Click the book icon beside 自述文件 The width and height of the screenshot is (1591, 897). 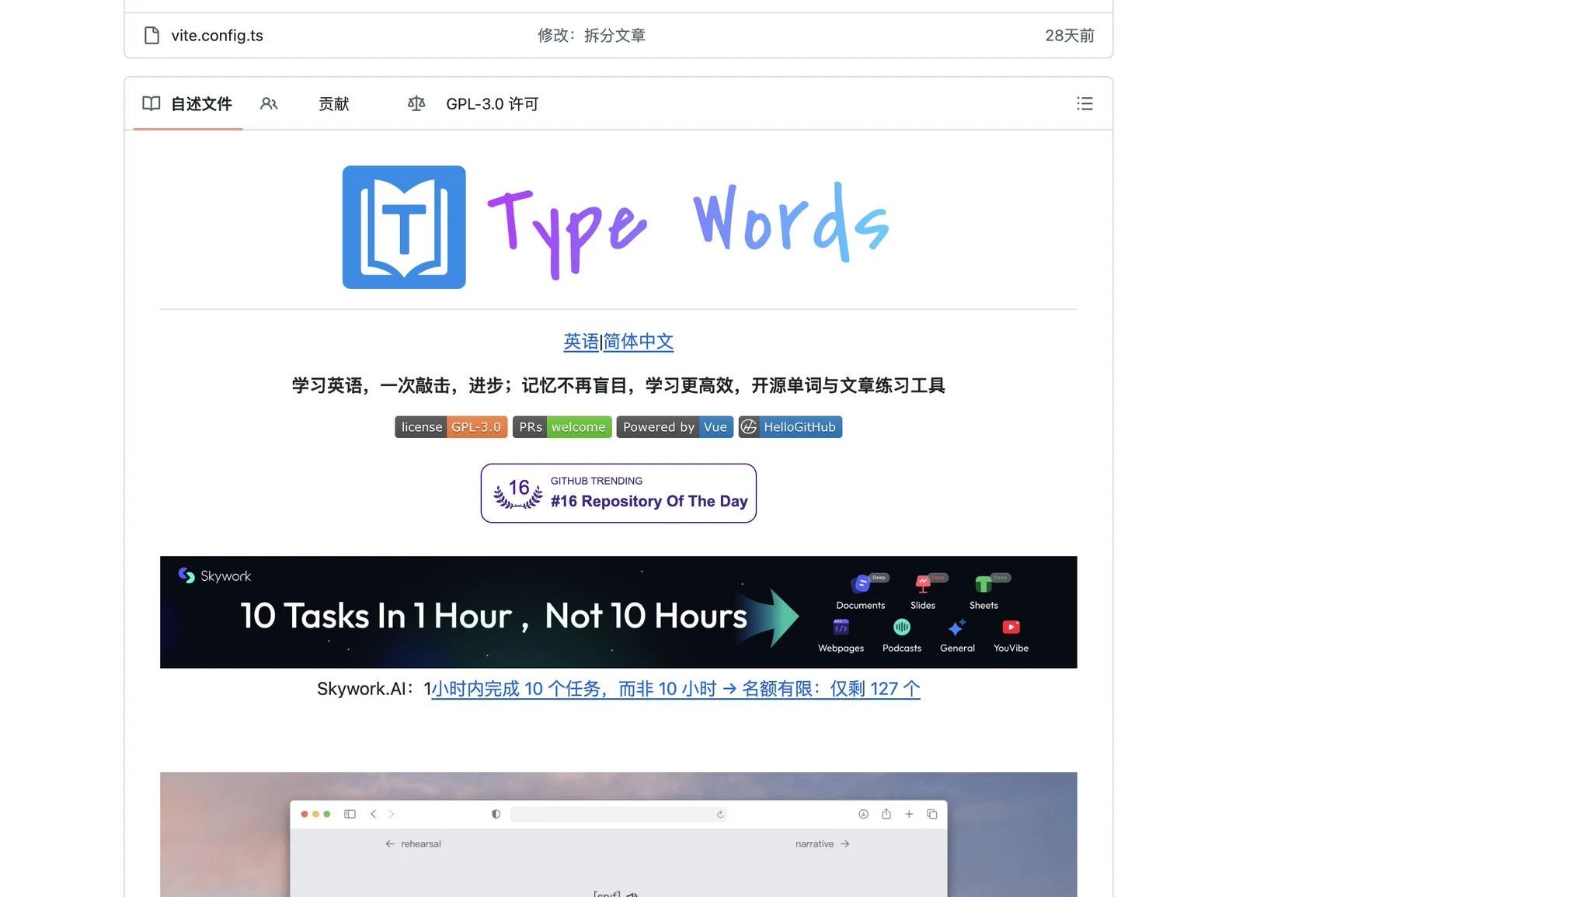(x=151, y=103)
